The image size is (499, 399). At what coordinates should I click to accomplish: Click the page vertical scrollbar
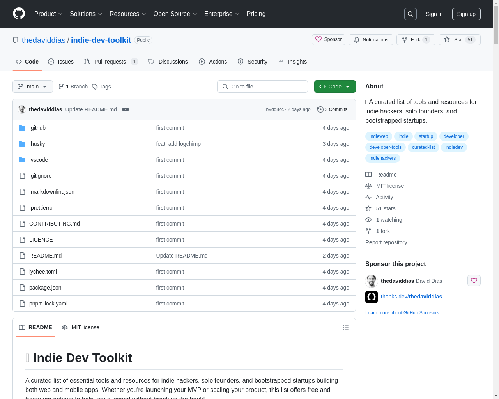[496, 199]
